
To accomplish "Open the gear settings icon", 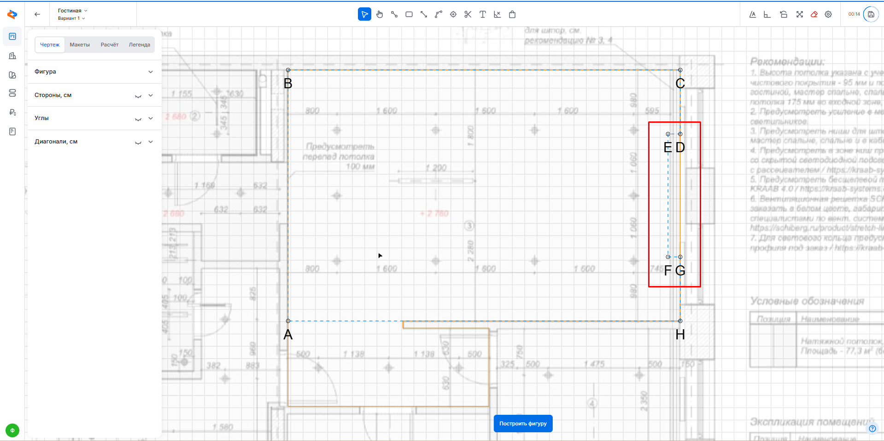I will (828, 14).
